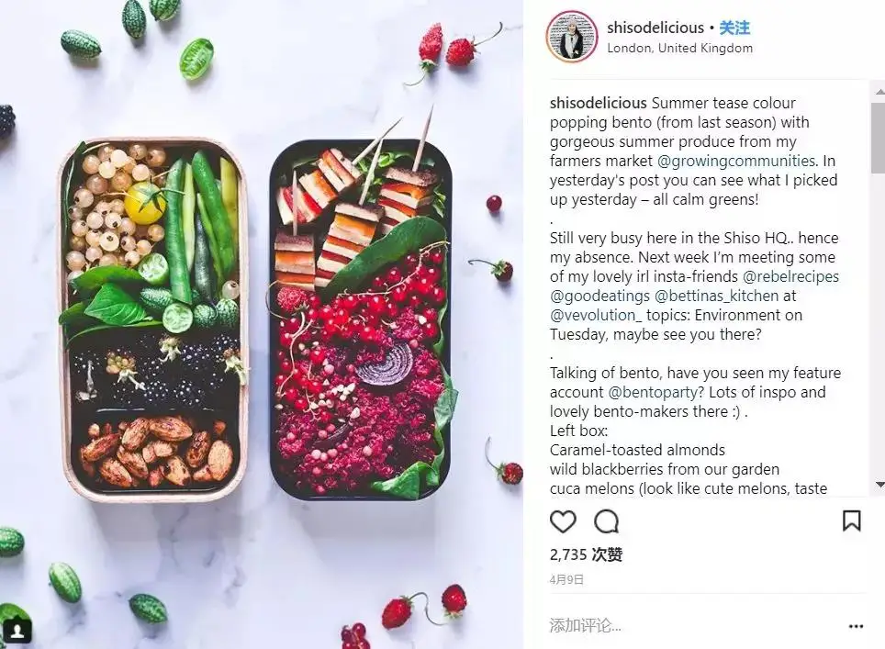
Task: Like the post with the heart icon
Action: (563, 521)
